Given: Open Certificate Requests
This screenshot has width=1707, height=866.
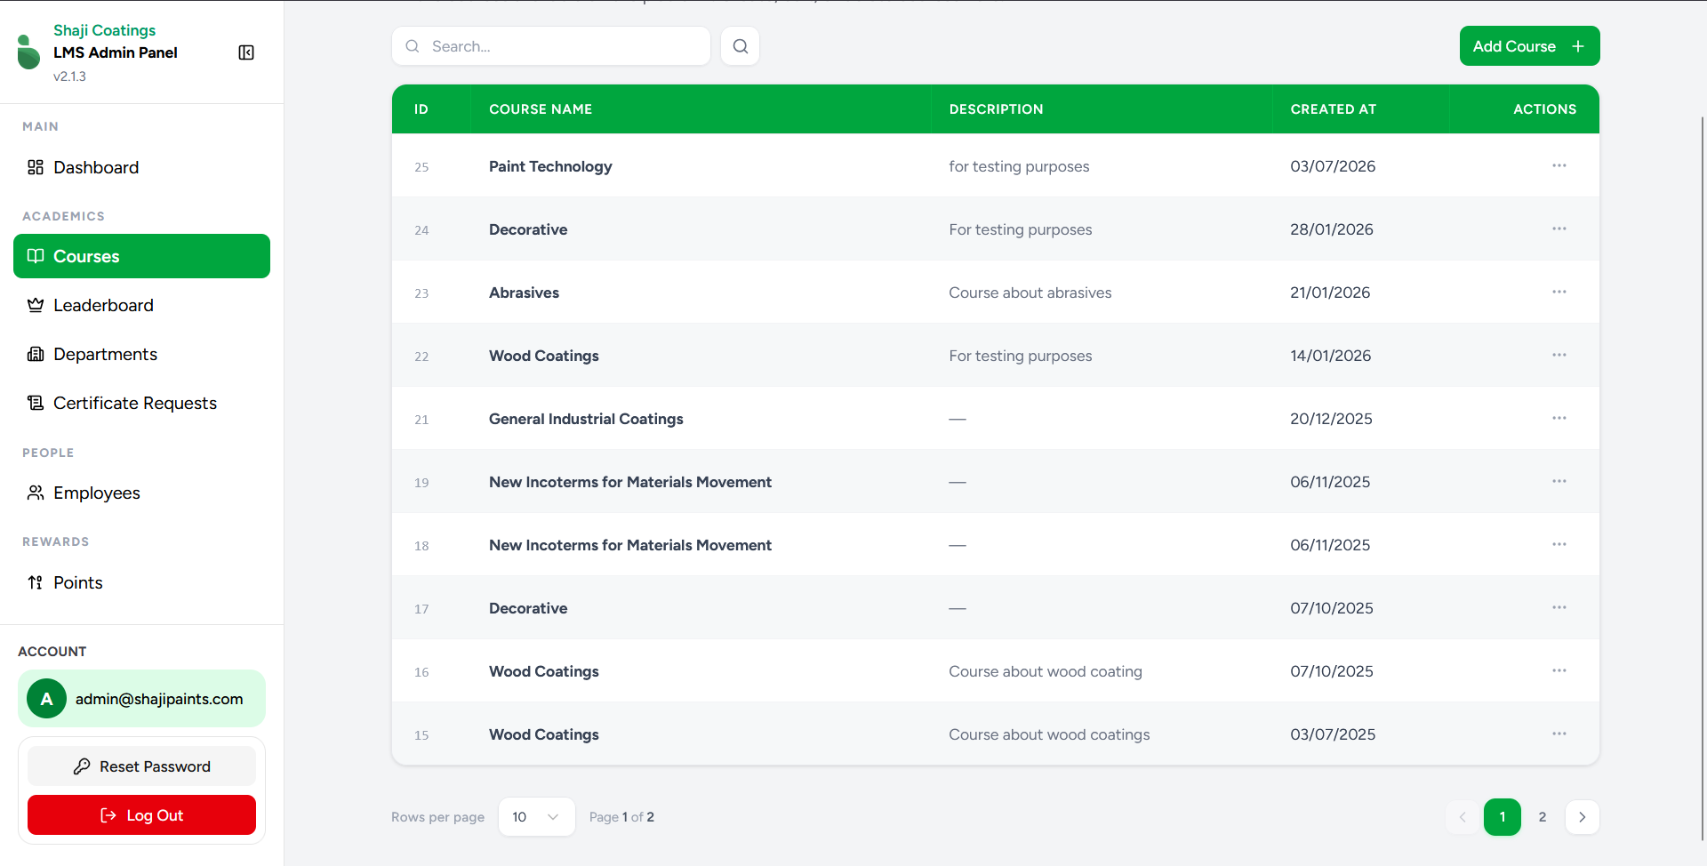Looking at the screenshot, I should 141,403.
